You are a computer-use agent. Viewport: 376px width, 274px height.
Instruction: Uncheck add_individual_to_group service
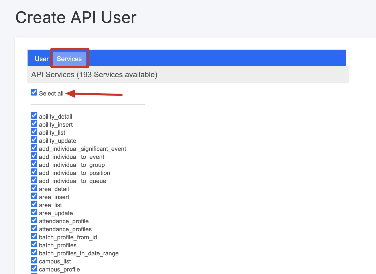coord(34,164)
